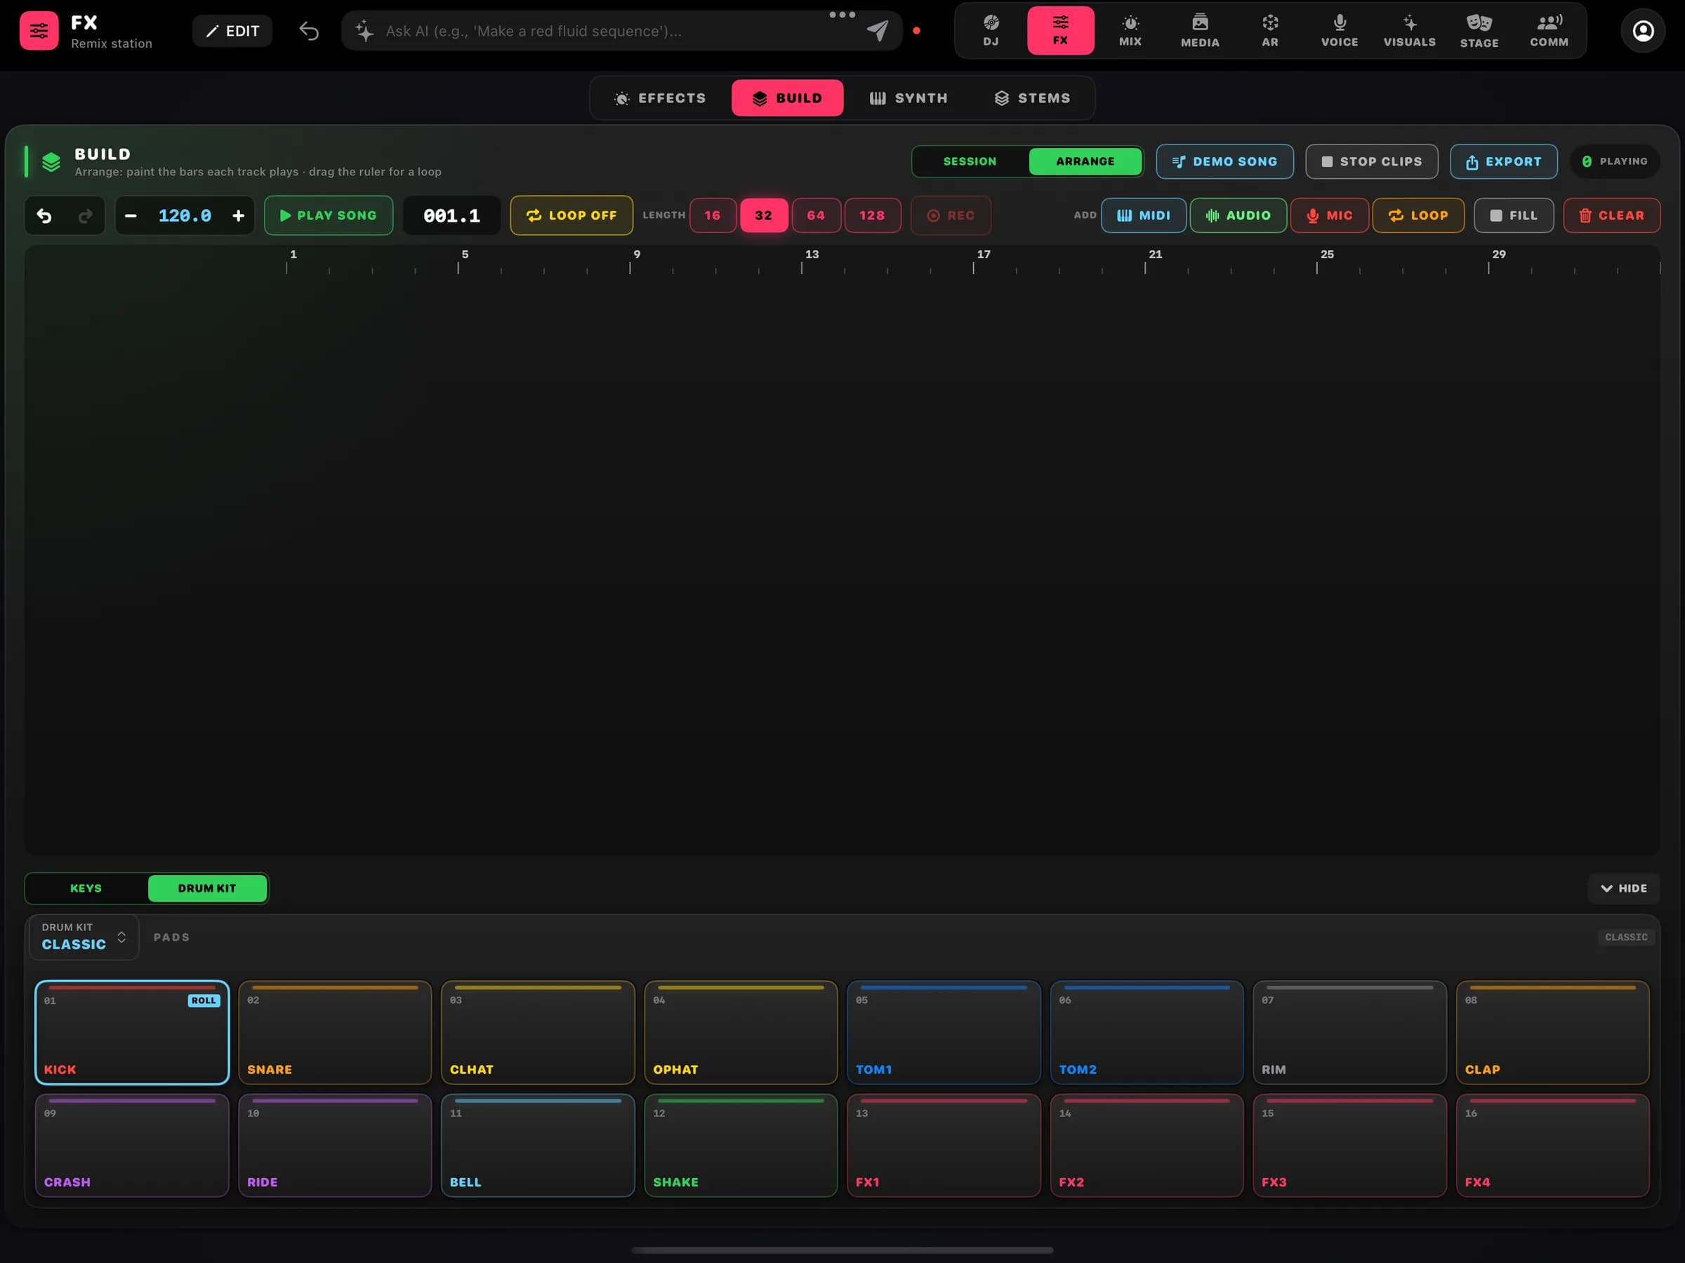The width and height of the screenshot is (1685, 1263).
Task: Open the VOICE microphone module
Action: pos(1339,30)
